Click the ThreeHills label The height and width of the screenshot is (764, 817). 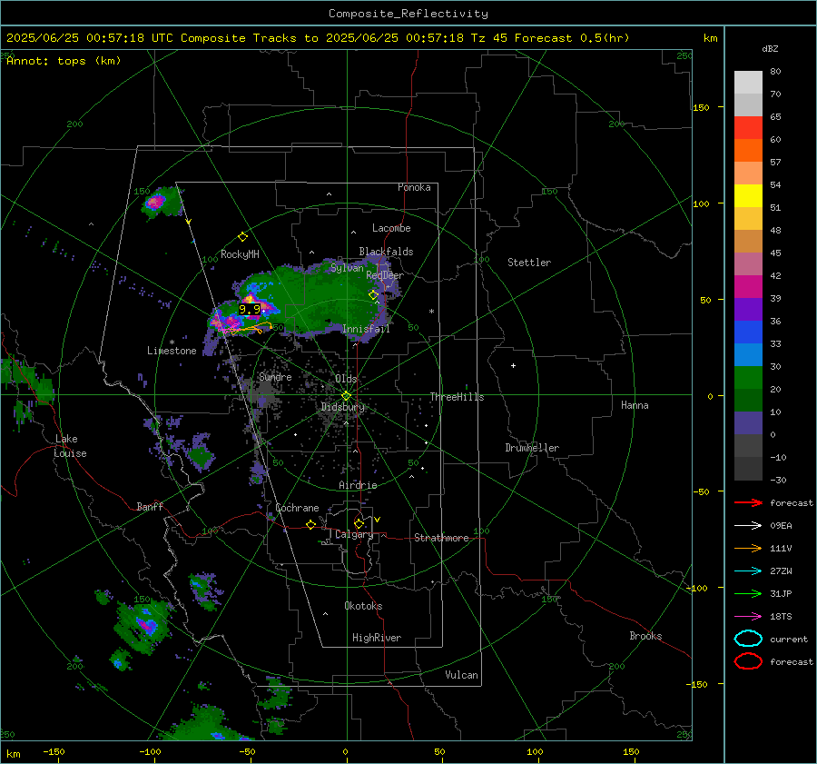[x=457, y=397]
